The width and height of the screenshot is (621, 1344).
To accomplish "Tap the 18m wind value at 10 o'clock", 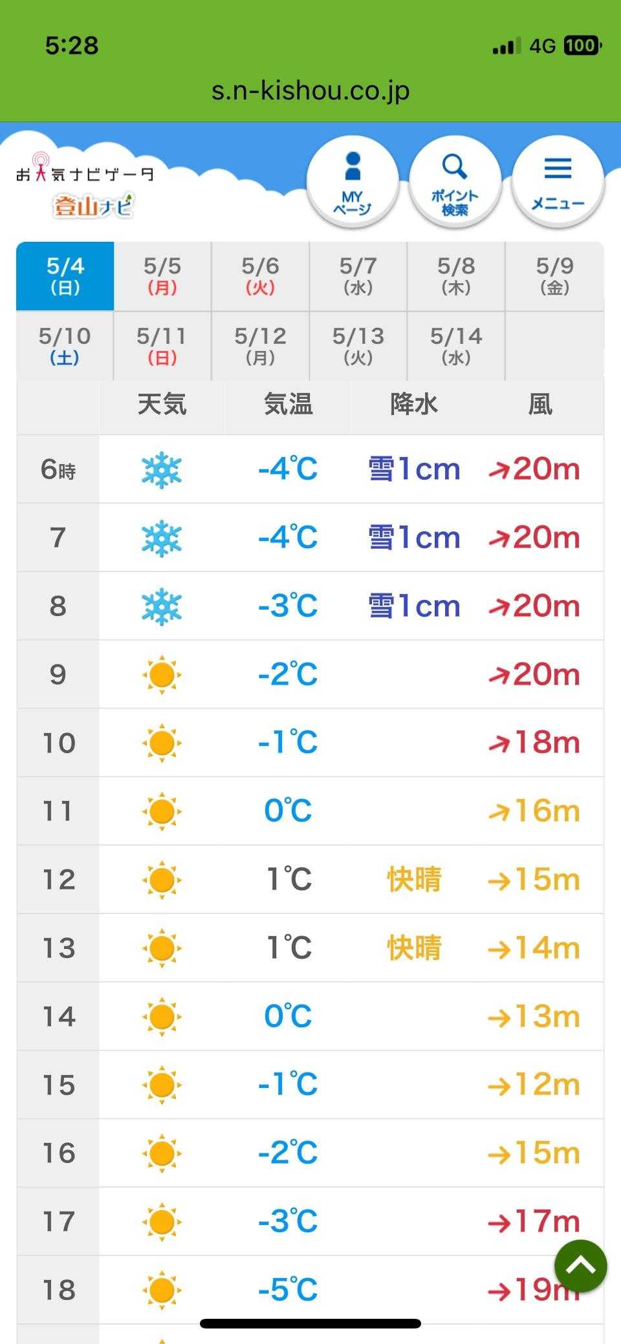I will coord(534,743).
